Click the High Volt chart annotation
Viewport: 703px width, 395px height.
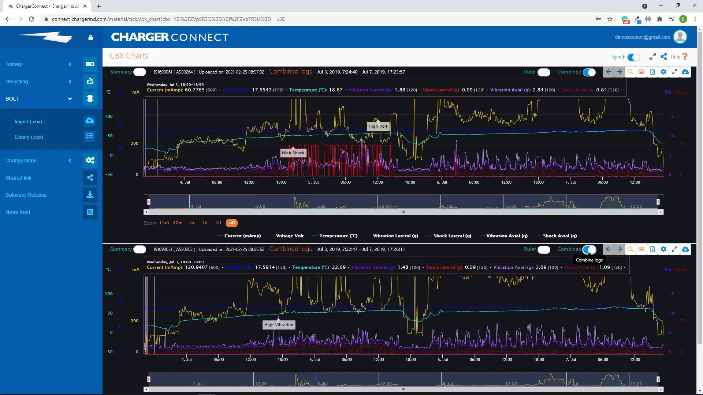(378, 126)
